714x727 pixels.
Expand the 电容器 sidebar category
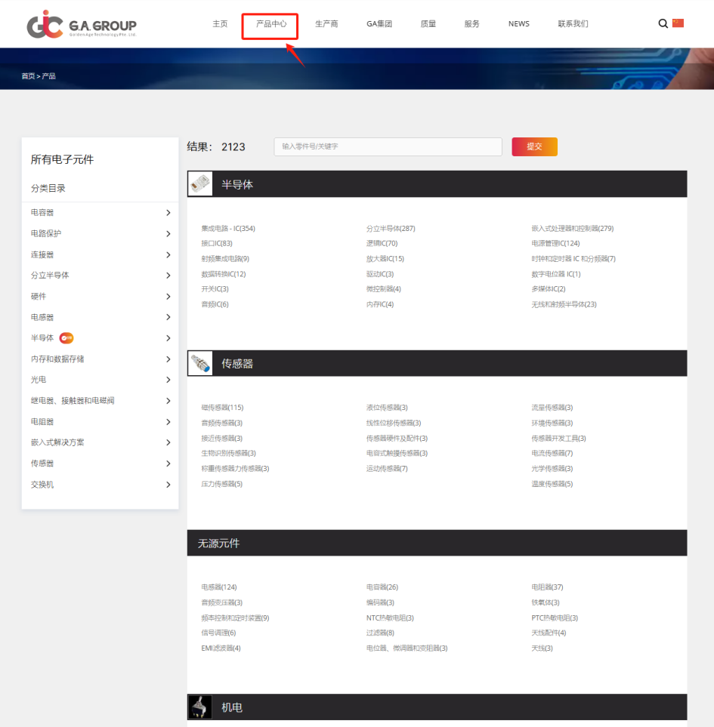pyautogui.click(x=168, y=213)
